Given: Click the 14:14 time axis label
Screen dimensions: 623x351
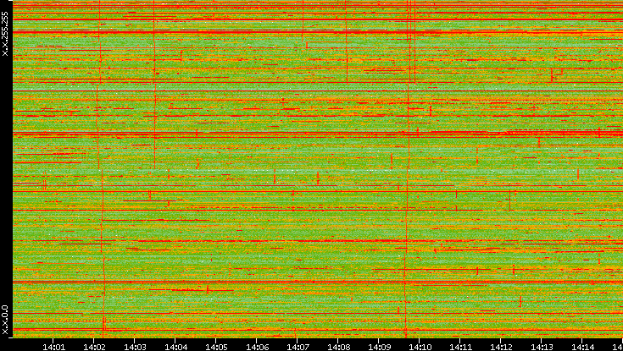Looking at the screenshot, I should pos(582,347).
